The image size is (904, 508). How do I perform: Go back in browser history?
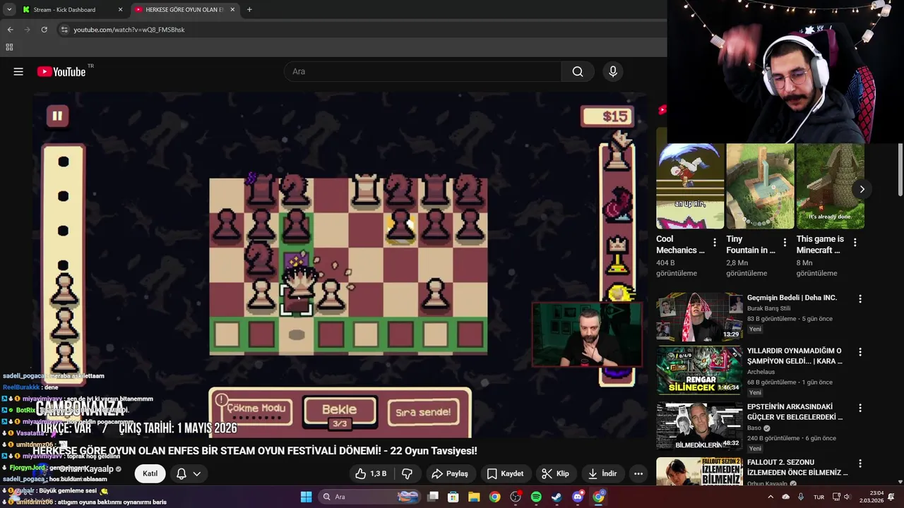coord(10,30)
